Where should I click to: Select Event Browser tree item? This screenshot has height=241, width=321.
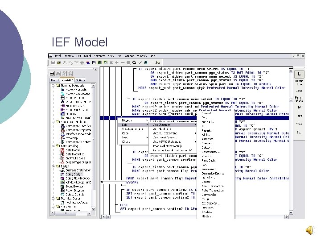click(x=74, y=187)
